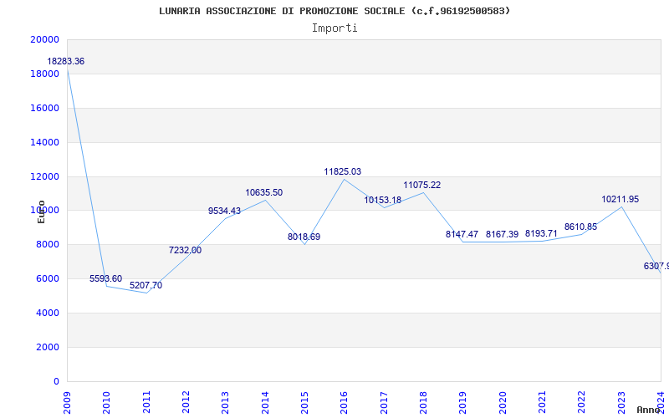Click the 16000 y-axis tick label
This screenshot has width=669, height=418.
45,108
